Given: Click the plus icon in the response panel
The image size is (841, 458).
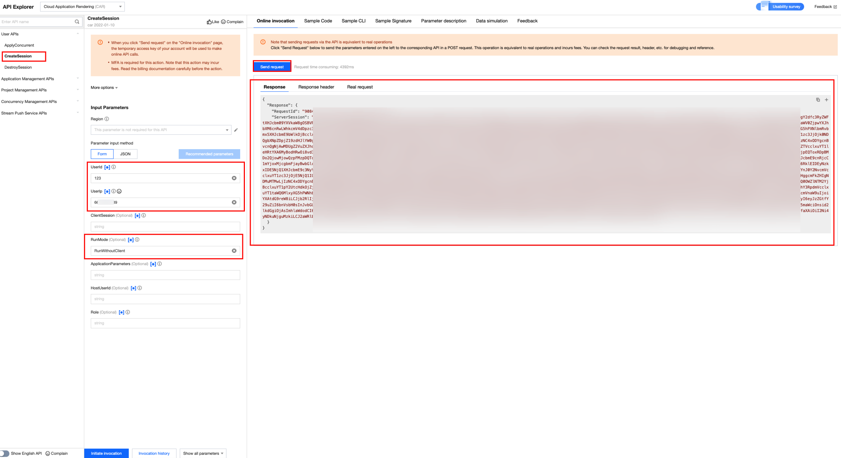Looking at the screenshot, I should click(x=827, y=100).
